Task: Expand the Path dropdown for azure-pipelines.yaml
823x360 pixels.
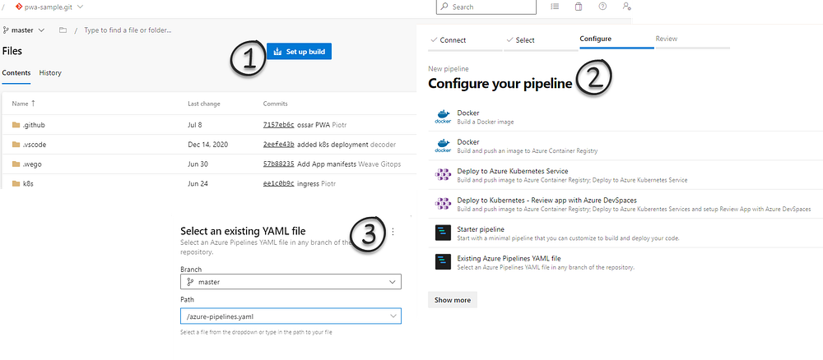Action: (291, 316)
